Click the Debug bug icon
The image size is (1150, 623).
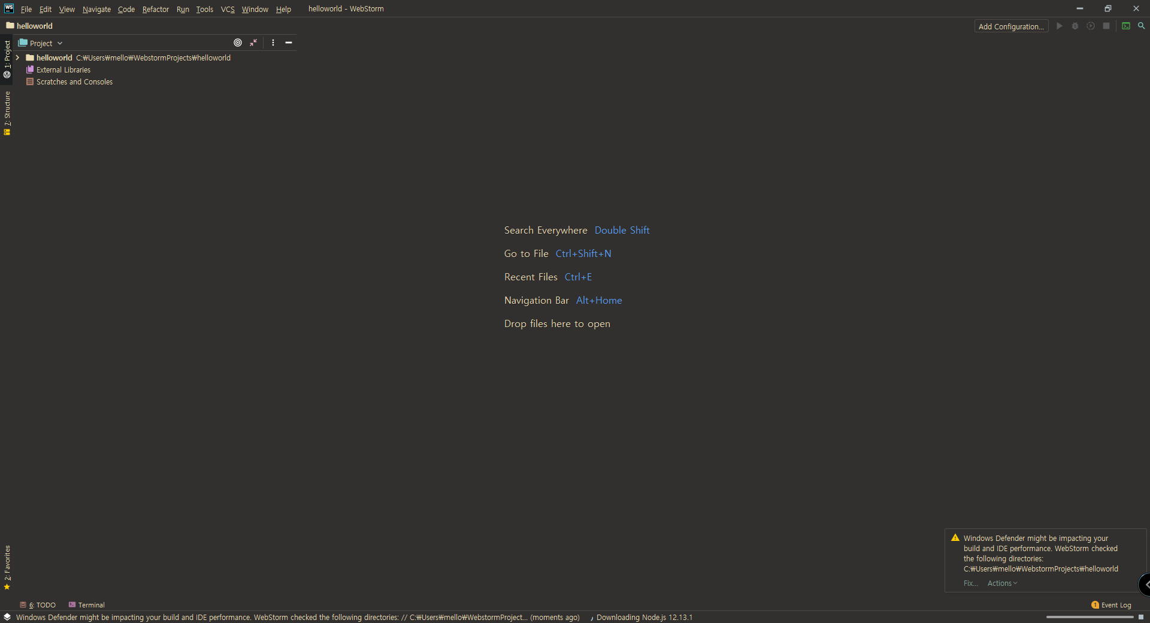click(x=1075, y=26)
